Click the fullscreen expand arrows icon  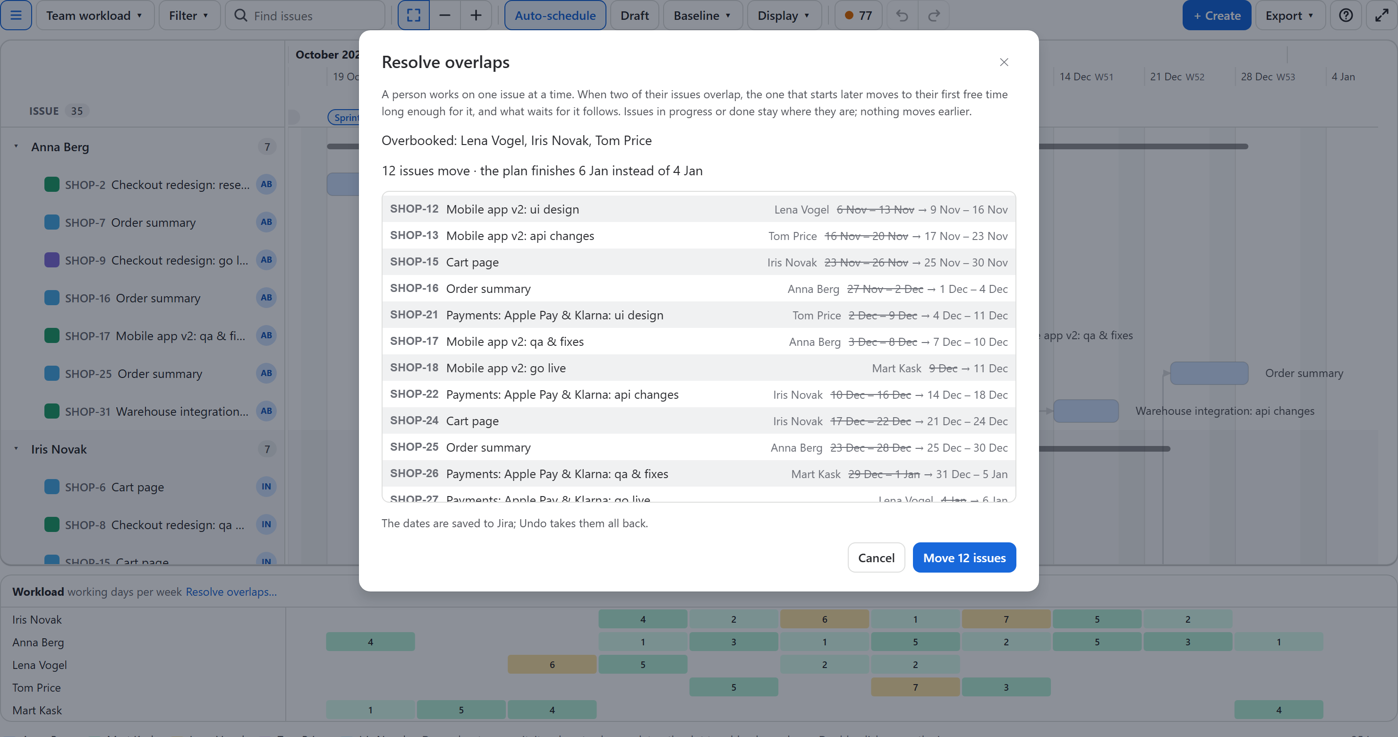[x=1381, y=15]
